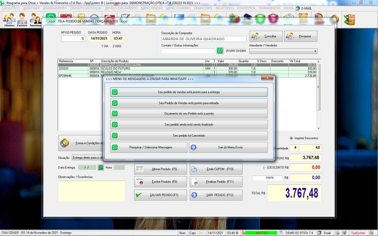The height and width of the screenshot is (236, 378).
Task: Click the '1 VIA' option
Action: pos(105,46)
